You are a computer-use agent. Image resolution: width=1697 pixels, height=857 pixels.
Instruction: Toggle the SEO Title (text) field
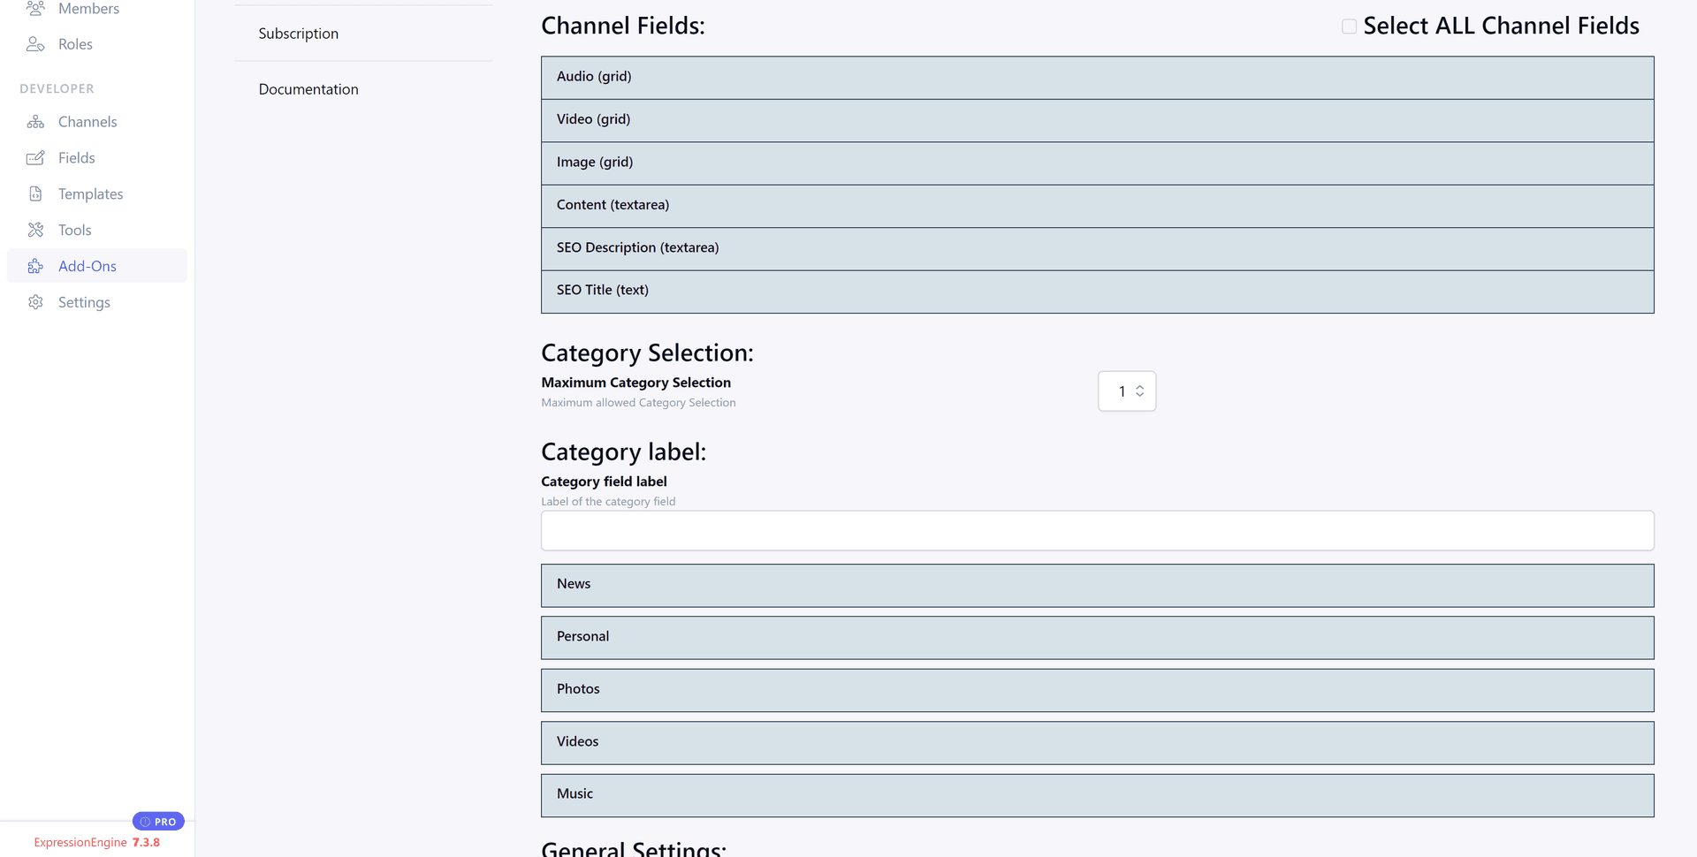1096,292
